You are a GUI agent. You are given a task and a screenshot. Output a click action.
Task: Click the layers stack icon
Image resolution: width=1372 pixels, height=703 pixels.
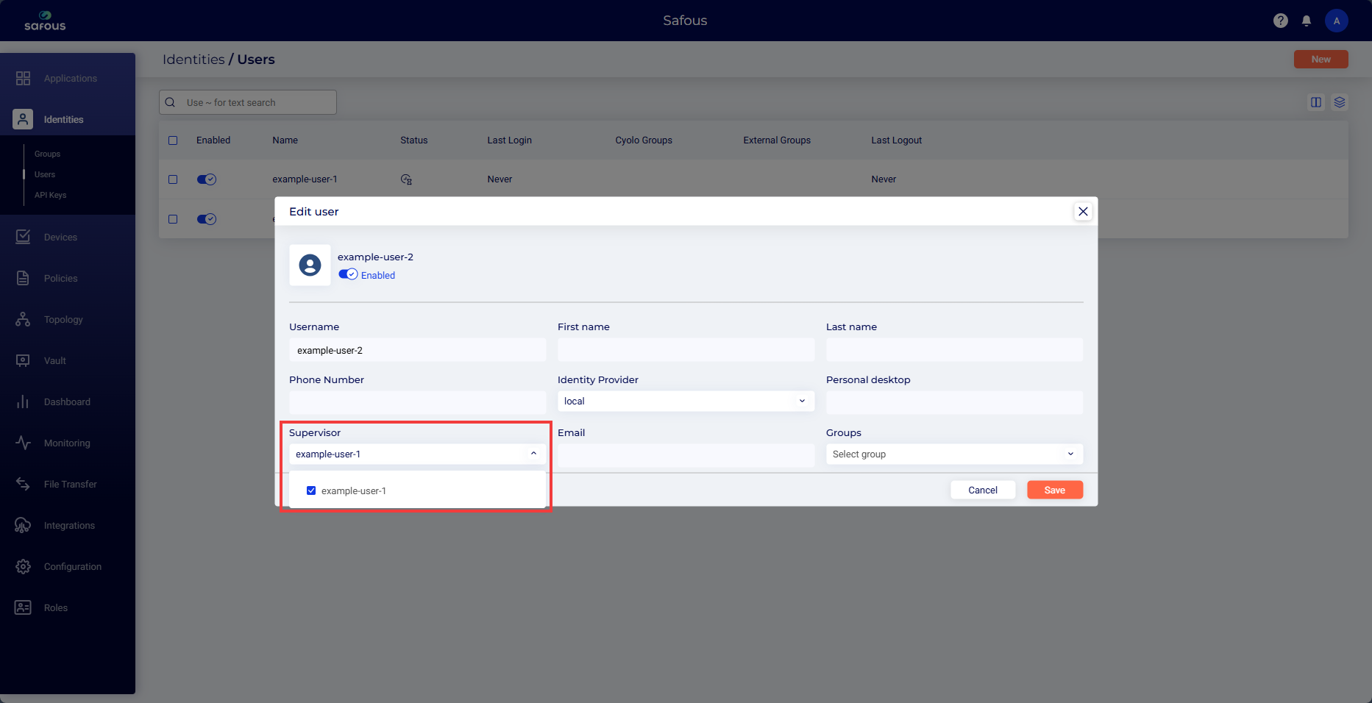point(1340,102)
